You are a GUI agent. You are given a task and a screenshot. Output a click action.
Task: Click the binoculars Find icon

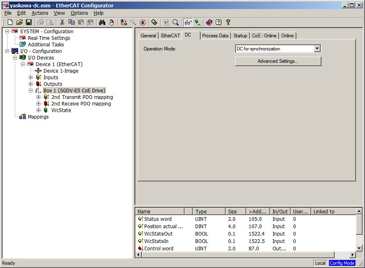click(x=102, y=22)
